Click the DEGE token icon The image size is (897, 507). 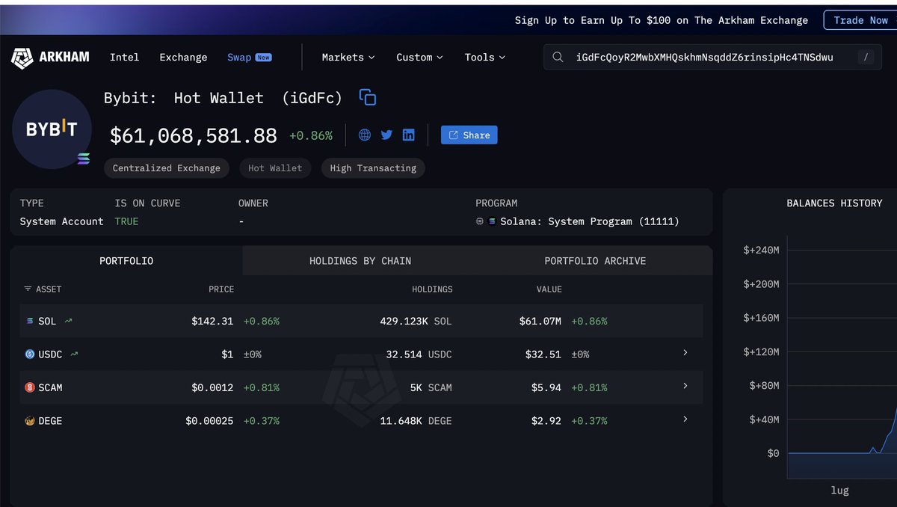coord(30,421)
